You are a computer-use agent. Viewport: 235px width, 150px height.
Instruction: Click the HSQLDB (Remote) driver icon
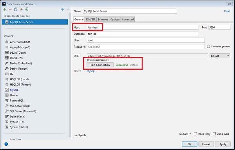[x=7, y=85]
